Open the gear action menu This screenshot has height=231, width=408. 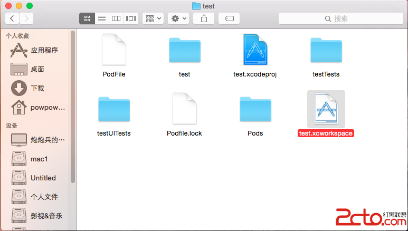point(178,18)
